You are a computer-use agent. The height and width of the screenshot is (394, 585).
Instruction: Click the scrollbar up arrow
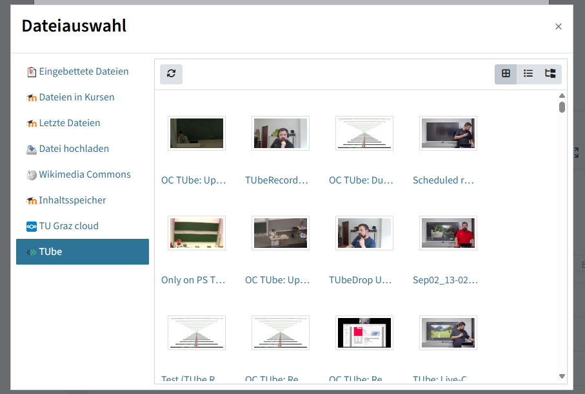[562, 96]
